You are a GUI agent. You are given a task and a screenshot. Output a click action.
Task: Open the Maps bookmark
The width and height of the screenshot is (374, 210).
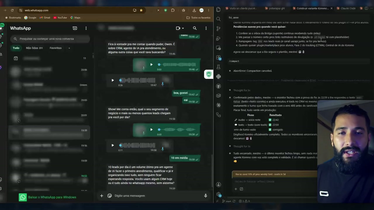click(75, 17)
